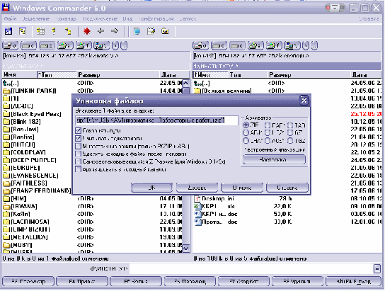This screenshot has width=385, height=291.
Task: Click the blue floppy-disk refresh toolbar icon
Action: point(8,31)
